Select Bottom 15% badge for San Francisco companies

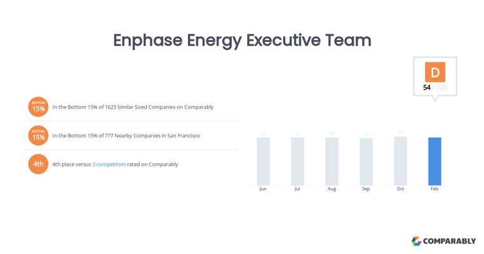click(x=39, y=135)
